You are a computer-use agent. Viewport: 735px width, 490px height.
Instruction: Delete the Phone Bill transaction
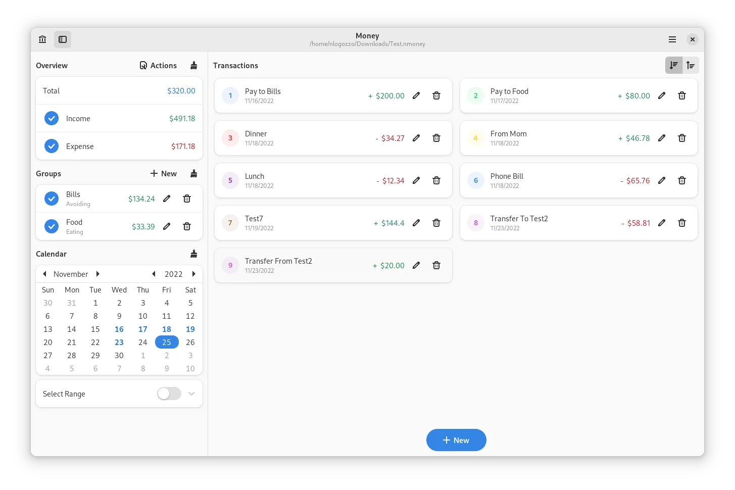pos(681,180)
